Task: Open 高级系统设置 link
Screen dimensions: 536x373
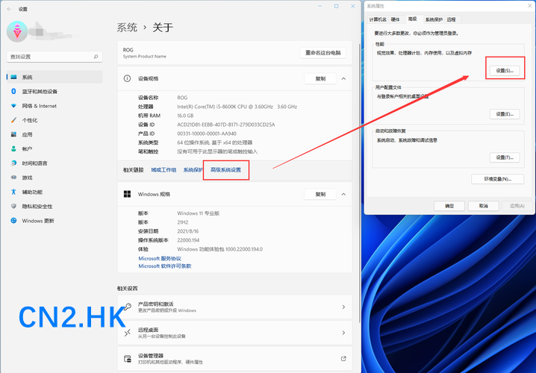Action: coord(226,170)
